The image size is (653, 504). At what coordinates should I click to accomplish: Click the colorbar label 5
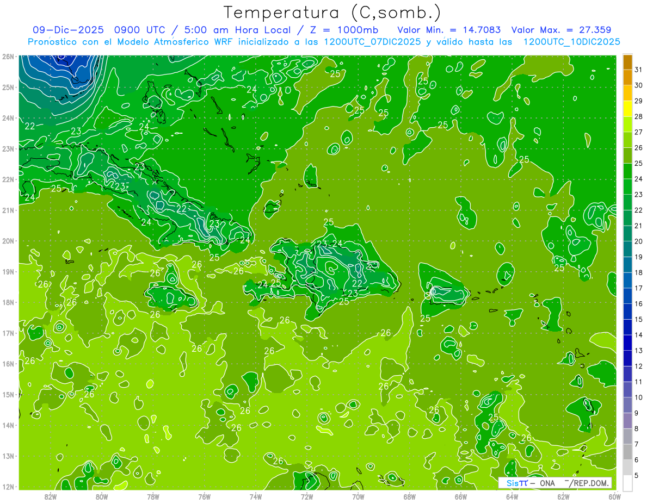tap(637, 476)
